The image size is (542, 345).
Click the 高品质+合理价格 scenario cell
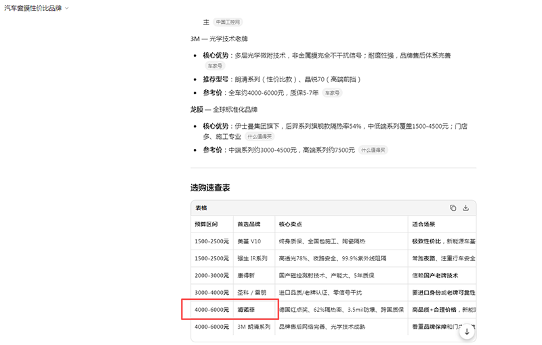(x=442, y=309)
